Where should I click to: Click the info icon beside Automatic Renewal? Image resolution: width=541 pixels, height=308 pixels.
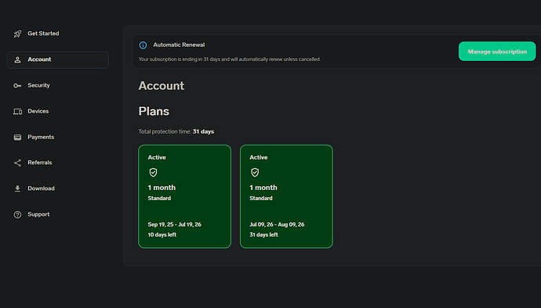pyautogui.click(x=143, y=45)
